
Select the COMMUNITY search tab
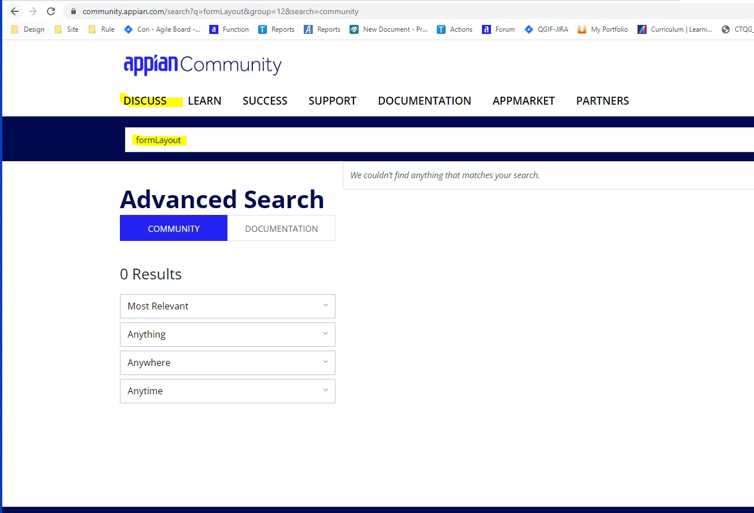(174, 229)
